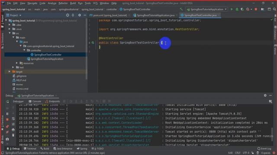
Task: Pause program in Debug side toolbar
Action: point(7,114)
